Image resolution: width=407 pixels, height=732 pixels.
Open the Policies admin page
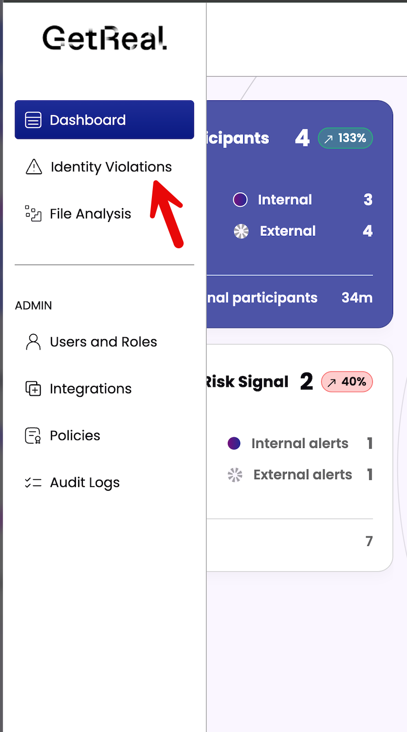point(75,436)
